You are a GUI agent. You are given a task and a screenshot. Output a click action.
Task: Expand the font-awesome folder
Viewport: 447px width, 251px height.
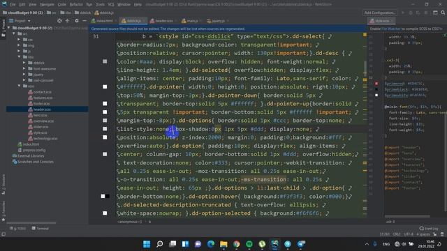pos(24,68)
